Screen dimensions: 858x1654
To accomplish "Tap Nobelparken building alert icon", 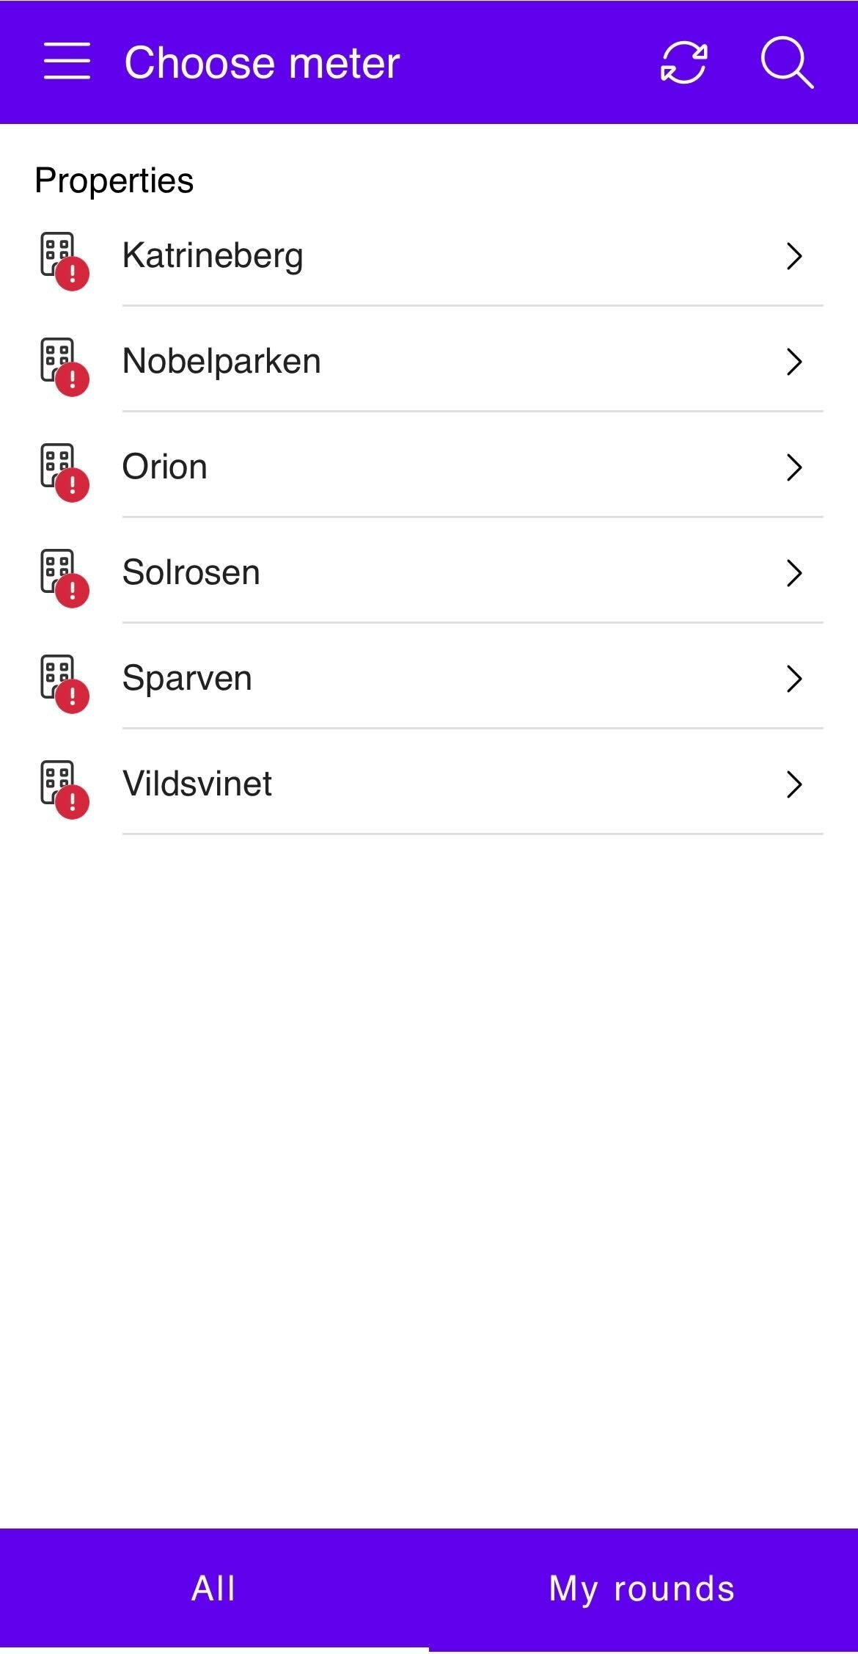I will [x=64, y=366].
